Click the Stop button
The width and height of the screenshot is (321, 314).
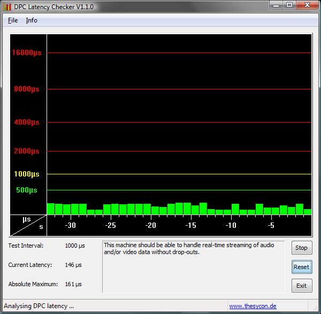click(x=302, y=248)
